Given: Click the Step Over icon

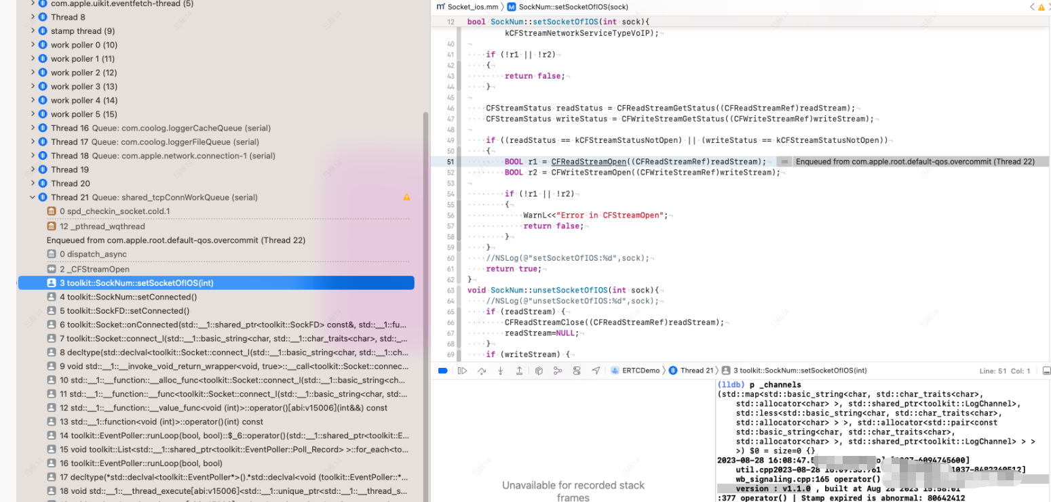Looking at the screenshot, I should click(482, 371).
